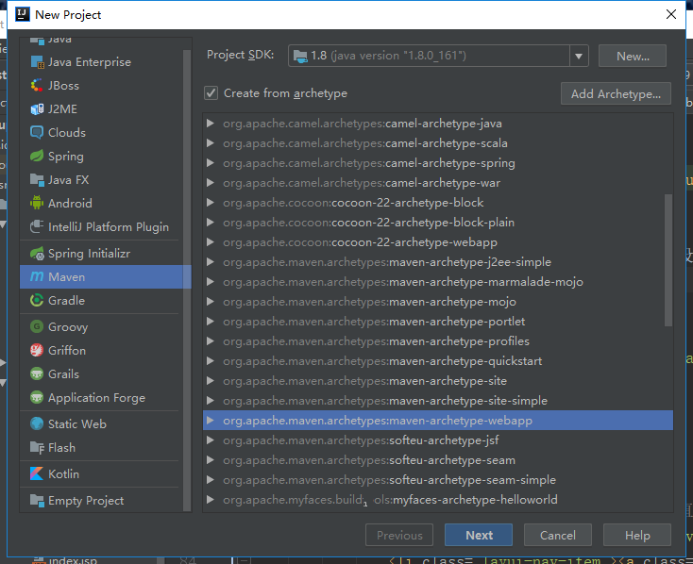
Task: Select maven-archetype-site-simple row
Action: coord(438,401)
